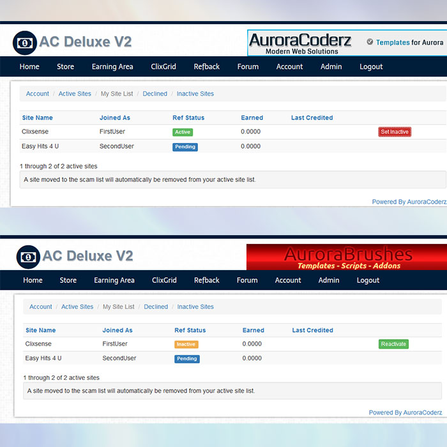
Task: Select Easy Hits 4 U in the top table
Action: pos(40,146)
